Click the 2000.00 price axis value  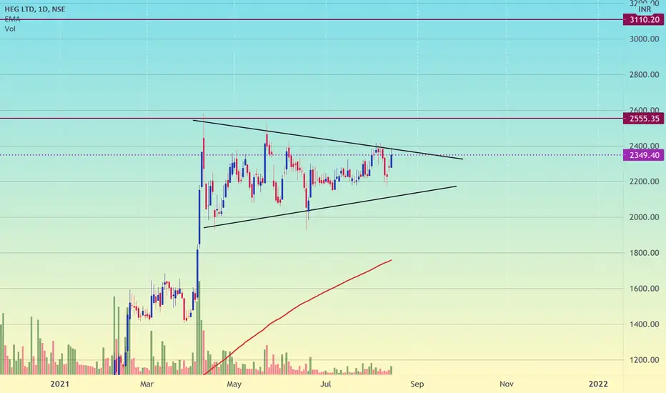click(644, 217)
